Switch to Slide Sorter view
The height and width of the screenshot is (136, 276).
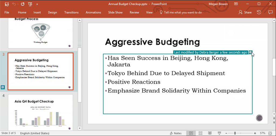(x=201, y=133)
